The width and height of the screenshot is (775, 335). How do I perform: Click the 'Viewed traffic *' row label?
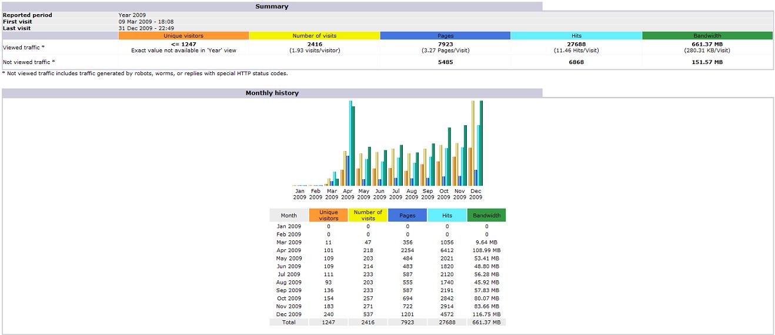pyautogui.click(x=24, y=47)
